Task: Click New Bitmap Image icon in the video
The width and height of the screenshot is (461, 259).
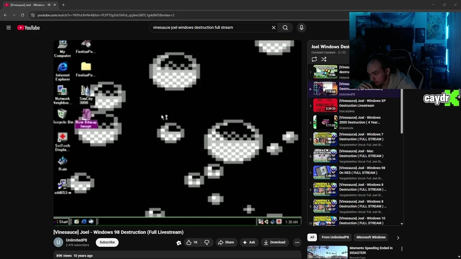Action: pyautogui.click(x=86, y=119)
